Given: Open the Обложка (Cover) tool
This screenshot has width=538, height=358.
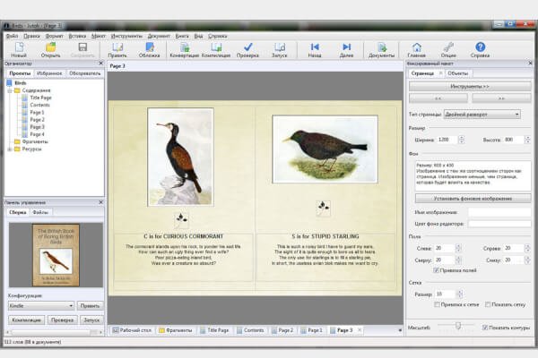Looking at the screenshot, I should click(149, 50).
